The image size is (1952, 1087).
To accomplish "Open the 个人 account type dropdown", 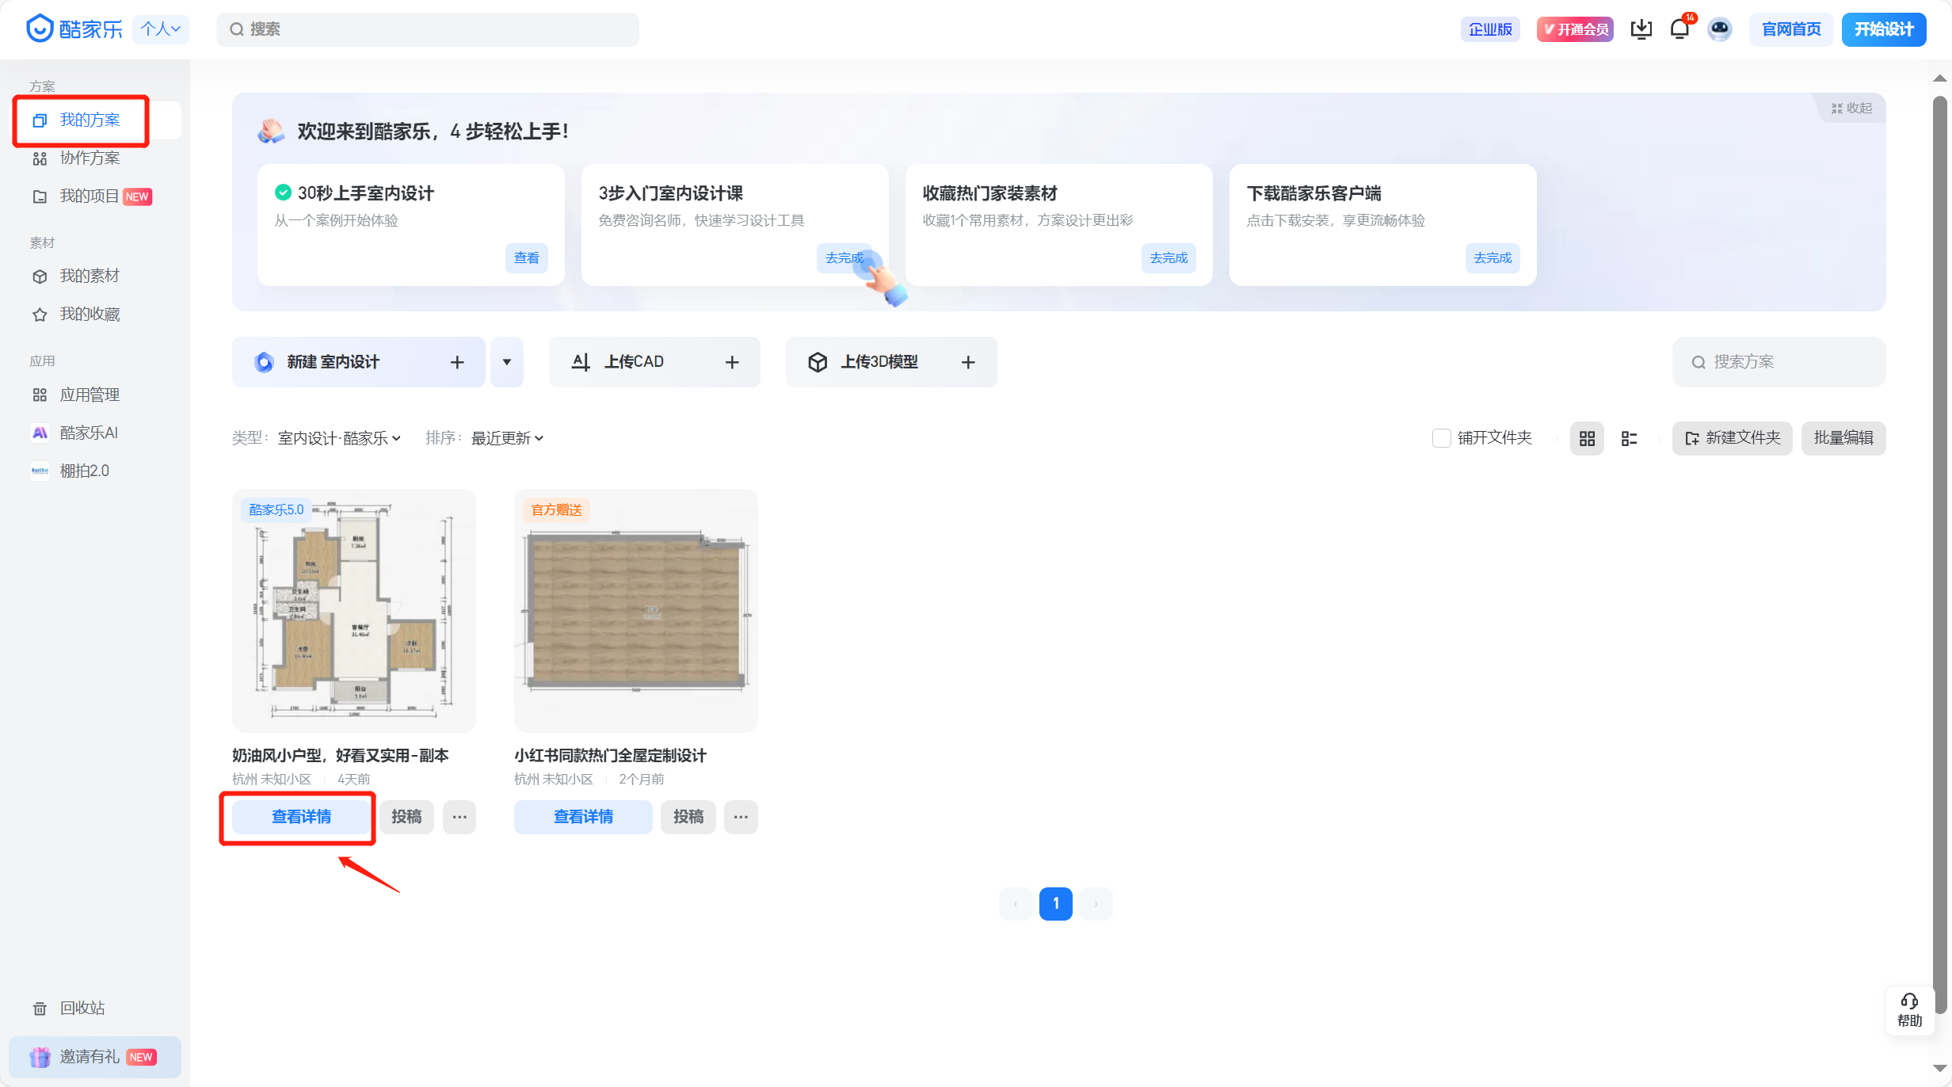I will click(x=161, y=29).
